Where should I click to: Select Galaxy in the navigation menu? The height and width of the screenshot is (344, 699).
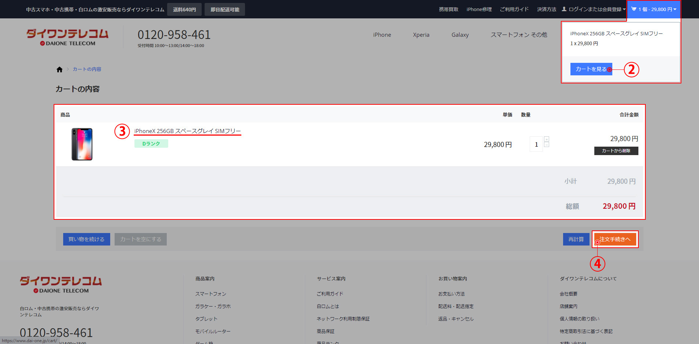click(x=460, y=35)
